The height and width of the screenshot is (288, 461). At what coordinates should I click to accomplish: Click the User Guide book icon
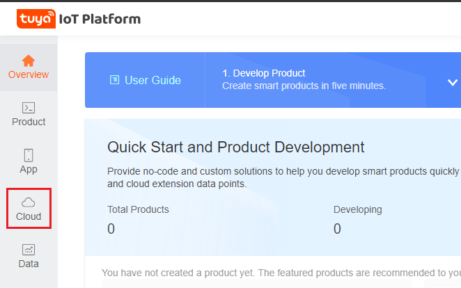[x=115, y=80]
